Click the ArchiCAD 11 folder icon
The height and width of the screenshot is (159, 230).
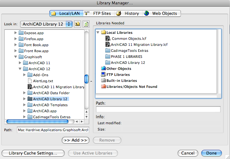(26, 63)
